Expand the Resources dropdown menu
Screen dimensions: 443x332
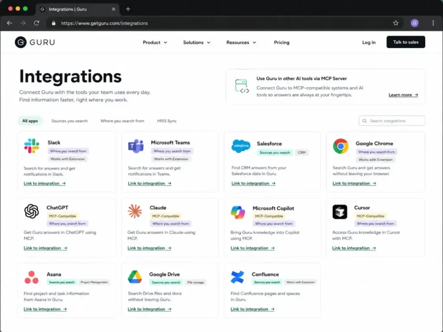tap(241, 42)
